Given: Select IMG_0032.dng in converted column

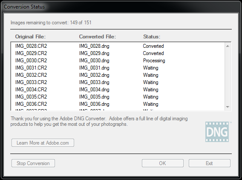Looking at the screenshot, I should point(94,75).
